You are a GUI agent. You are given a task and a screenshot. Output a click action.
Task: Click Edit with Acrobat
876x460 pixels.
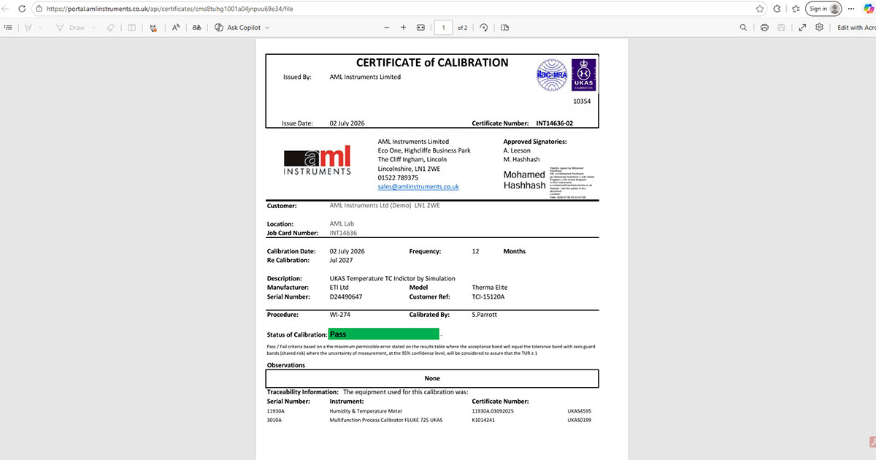(x=856, y=27)
